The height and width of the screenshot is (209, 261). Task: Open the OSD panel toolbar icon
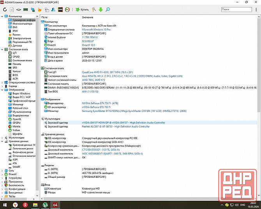(60, 9)
